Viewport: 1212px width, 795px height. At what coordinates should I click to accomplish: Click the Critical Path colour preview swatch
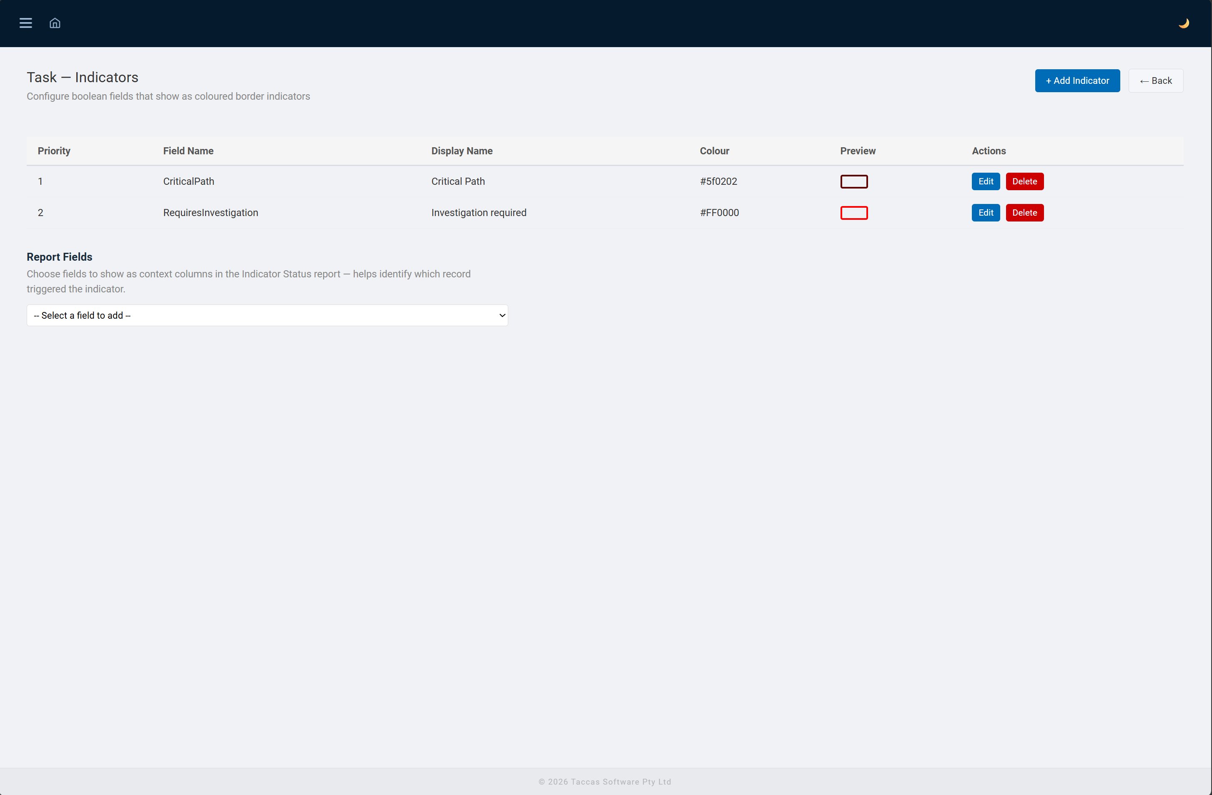coord(854,181)
